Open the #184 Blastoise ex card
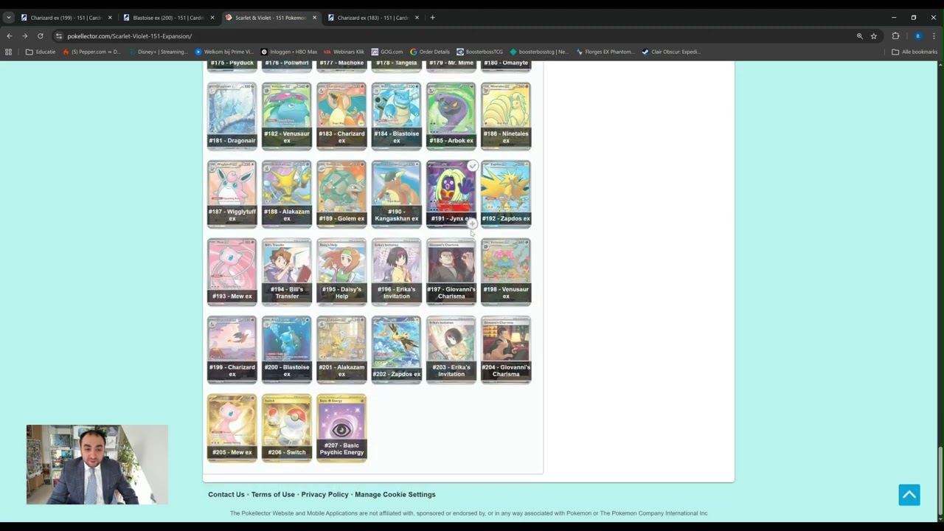The image size is (944, 531). 396,116
